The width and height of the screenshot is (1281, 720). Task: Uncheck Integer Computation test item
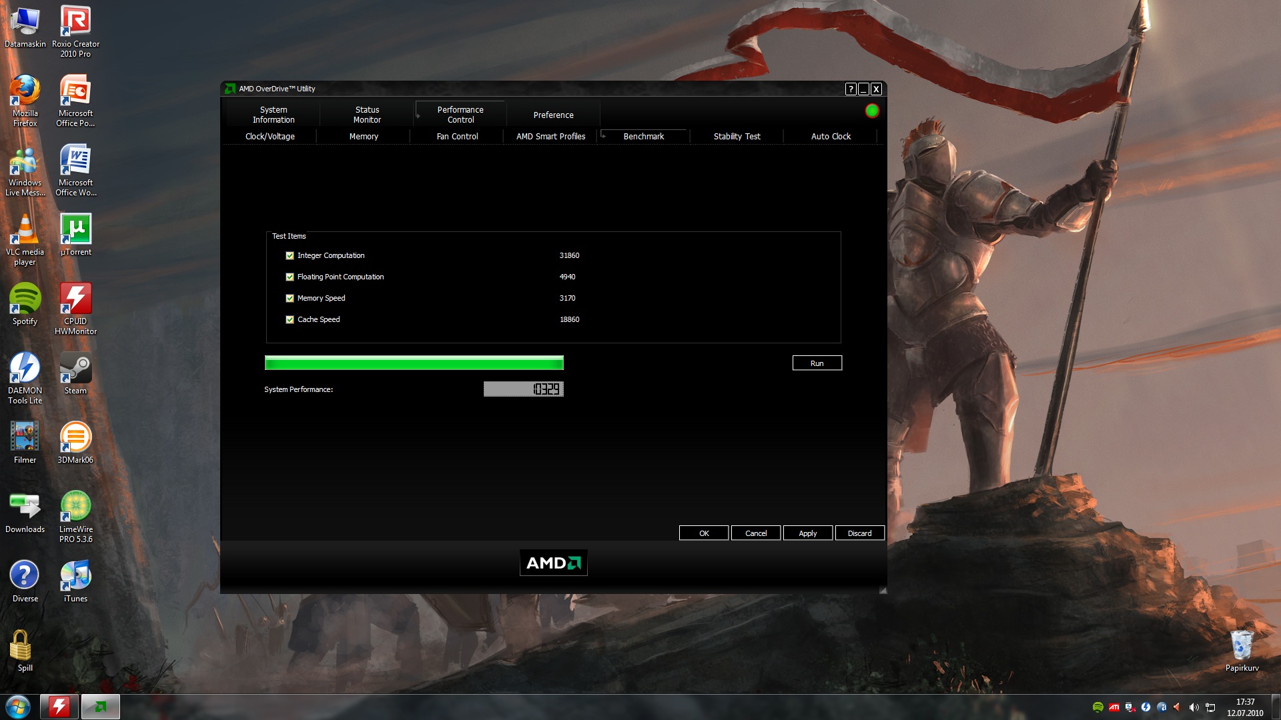coord(290,255)
